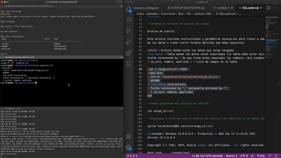Screen dimensions: 281x158
Task: Click the yellow minimize button of terminal window
Action: coord(5,2)
